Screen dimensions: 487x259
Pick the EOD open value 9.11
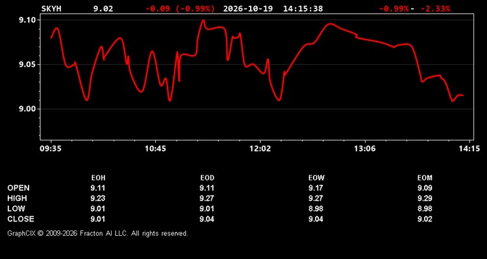(x=207, y=188)
